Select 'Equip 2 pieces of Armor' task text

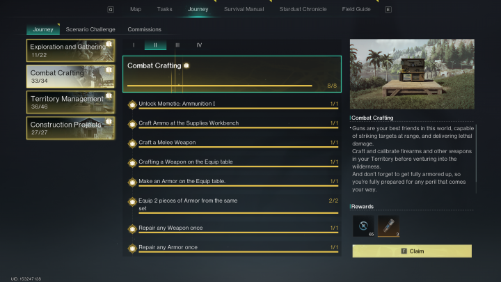(188, 204)
